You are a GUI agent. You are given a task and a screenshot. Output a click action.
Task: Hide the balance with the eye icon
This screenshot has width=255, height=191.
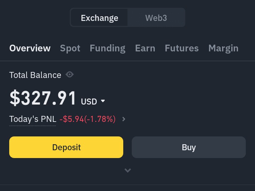(70, 75)
